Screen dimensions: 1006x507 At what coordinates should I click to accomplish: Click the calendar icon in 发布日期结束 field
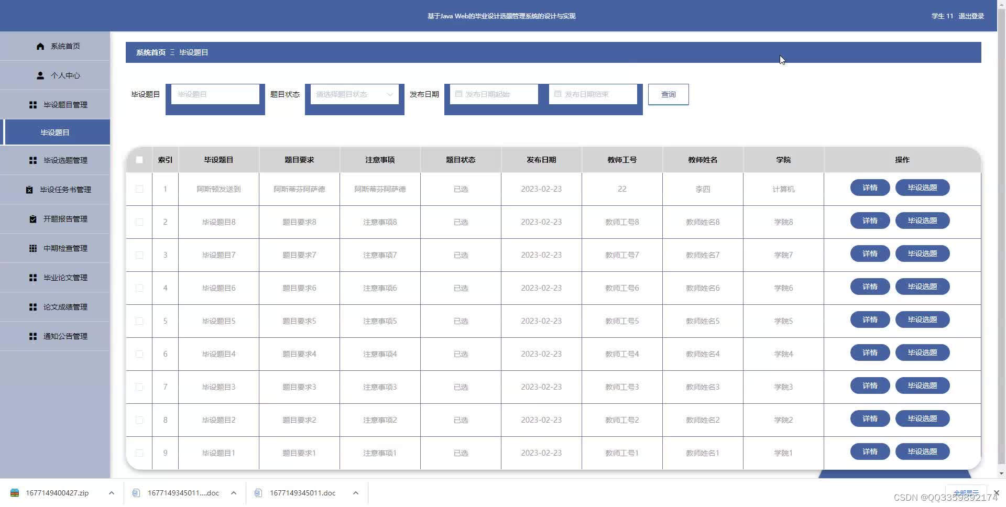(557, 94)
